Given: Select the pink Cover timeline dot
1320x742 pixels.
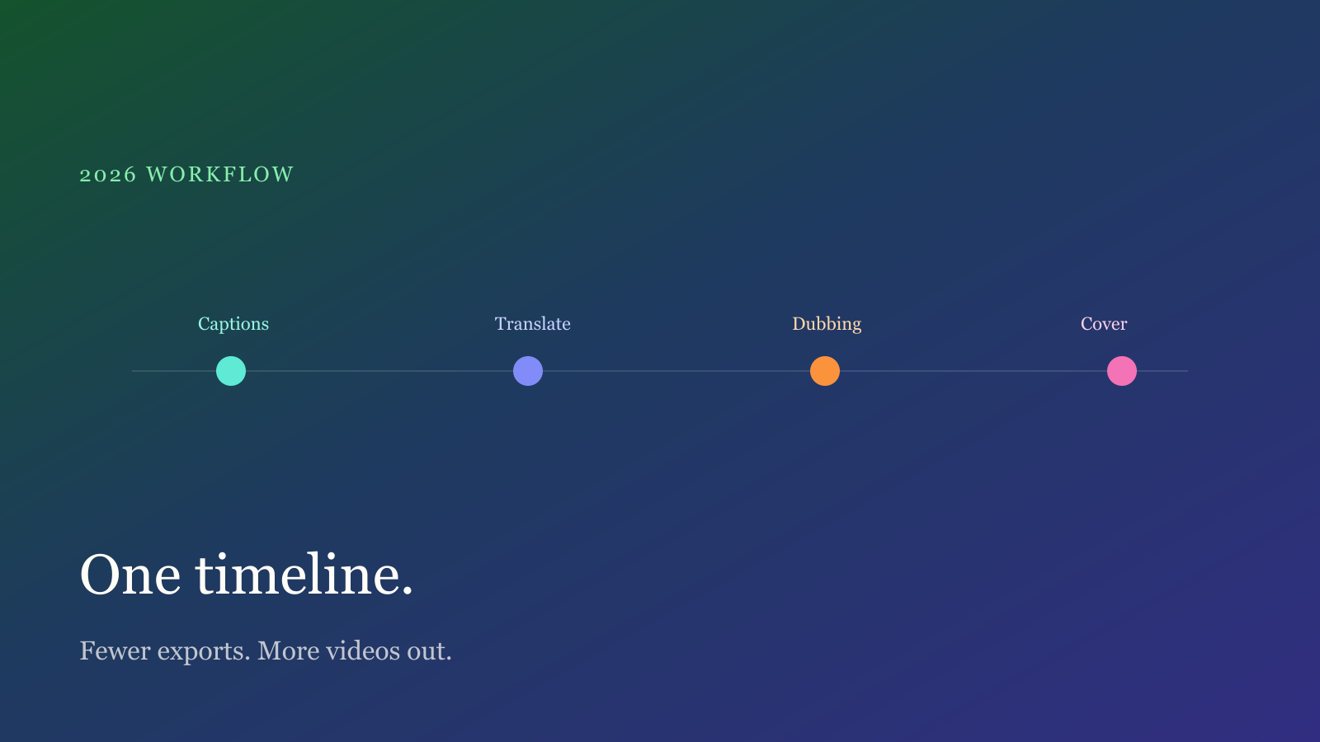Looking at the screenshot, I should click(1122, 371).
